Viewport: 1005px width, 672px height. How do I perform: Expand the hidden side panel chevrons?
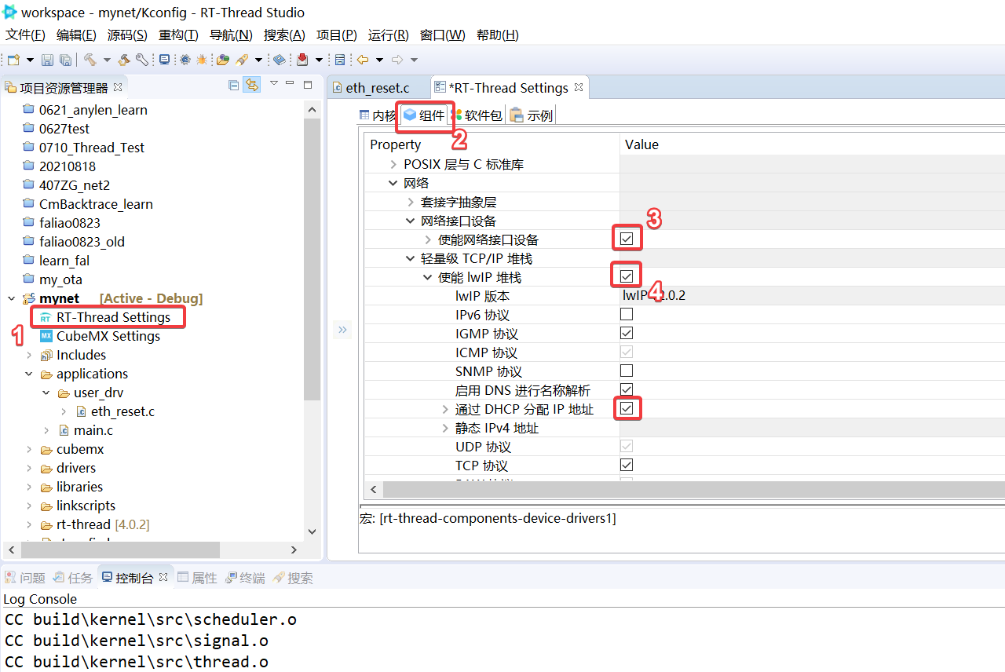tap(342, 330)
